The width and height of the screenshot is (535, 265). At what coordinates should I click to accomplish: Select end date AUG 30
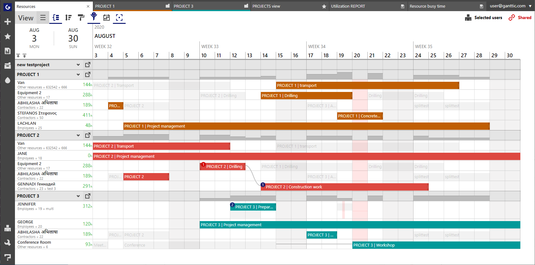pyautogui.click(x=73, y=38)
